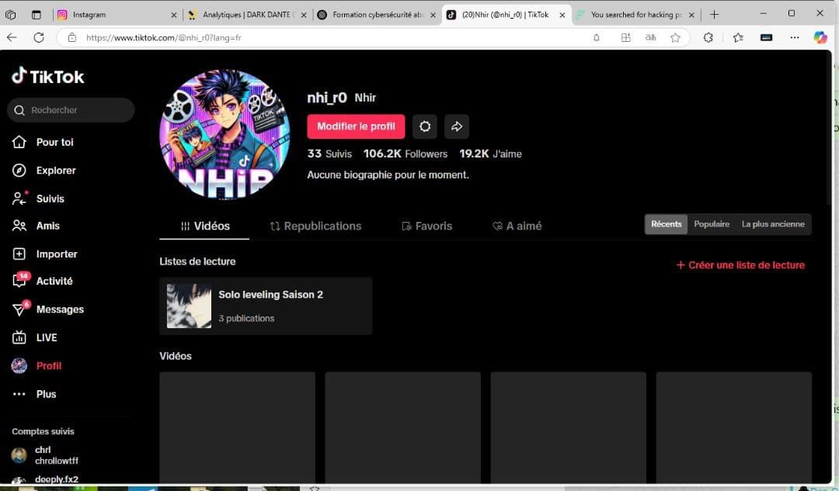Viewport: 839px width, 491px height.
Task: Open the Activité notifications icon
Action: click(19, 281)
